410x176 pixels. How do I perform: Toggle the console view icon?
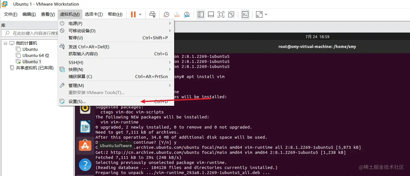(x=245, y=14)
